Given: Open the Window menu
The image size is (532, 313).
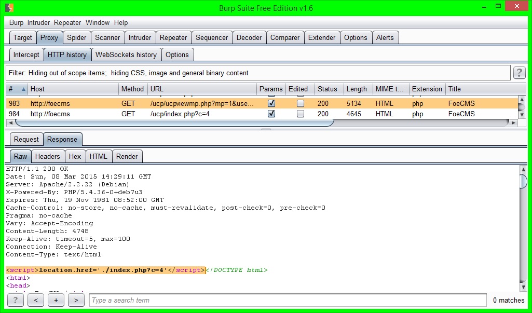Looking at the screenshot, I should pyautogui.click(x=98, y=22).
